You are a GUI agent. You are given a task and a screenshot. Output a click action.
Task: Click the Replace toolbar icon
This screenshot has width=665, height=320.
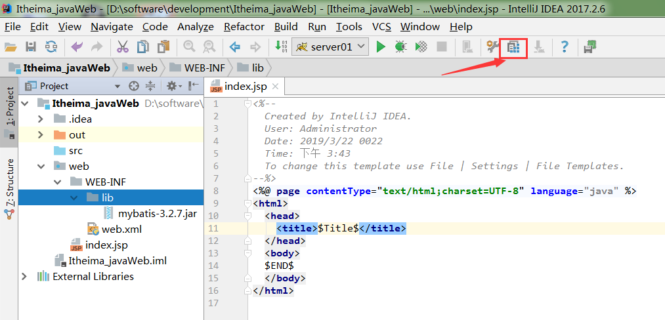coord(209,47)
